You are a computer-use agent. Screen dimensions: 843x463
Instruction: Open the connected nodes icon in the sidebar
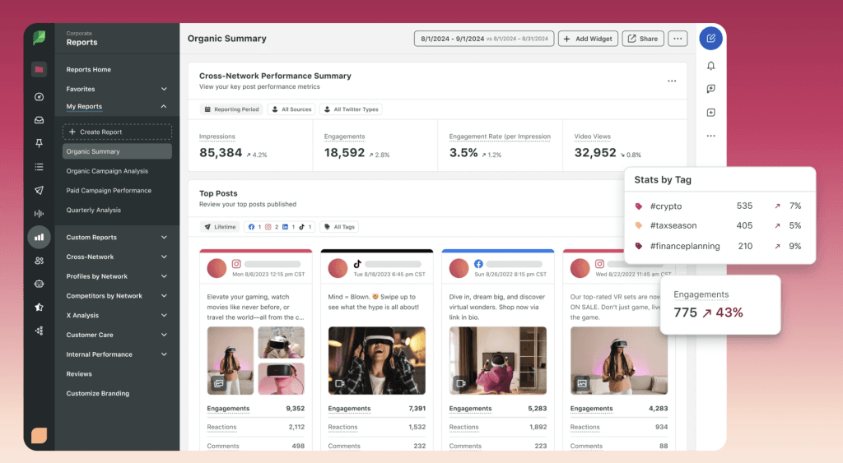[39, 331]
